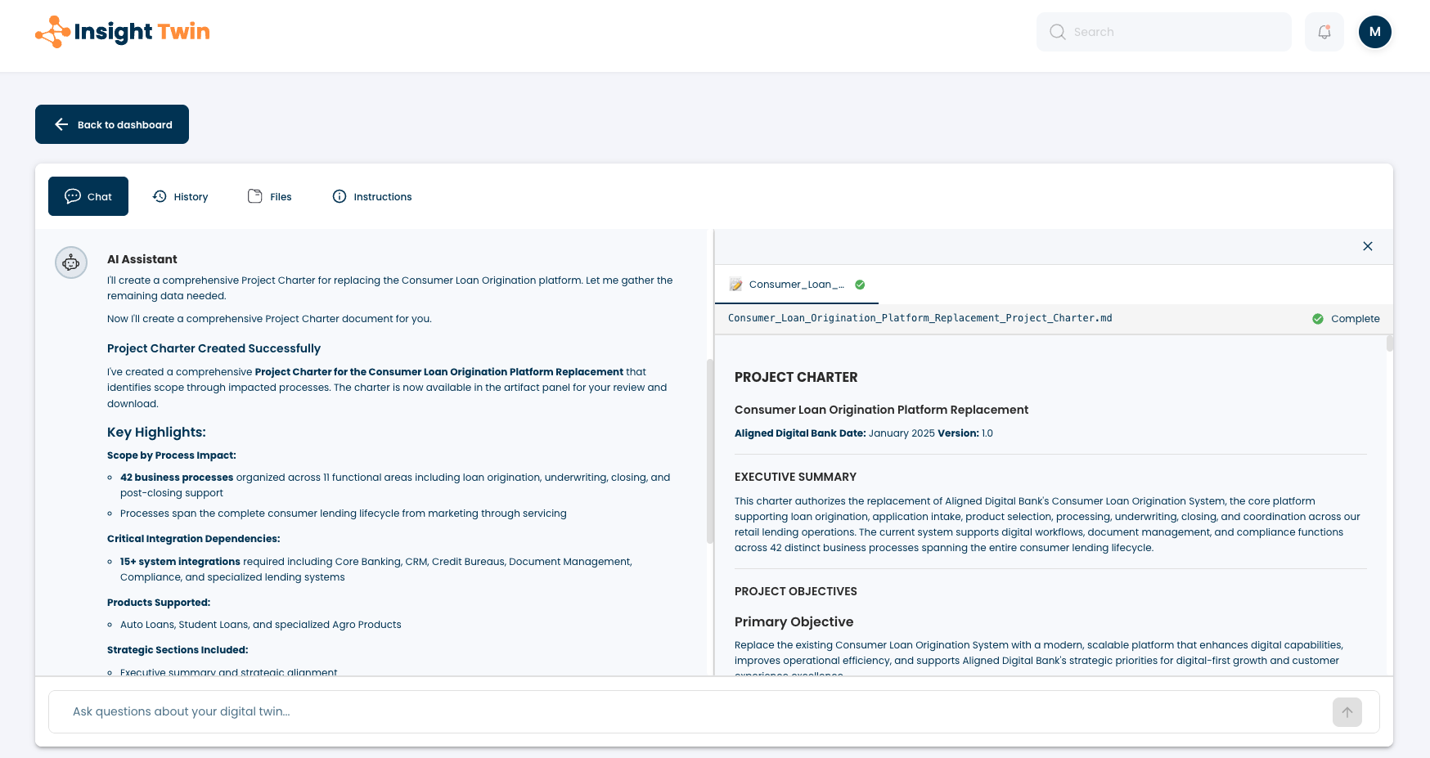Go back to dashboard
Image resolution: width=1430 pixels, height=758 pixels.
(x=112, y=124)
